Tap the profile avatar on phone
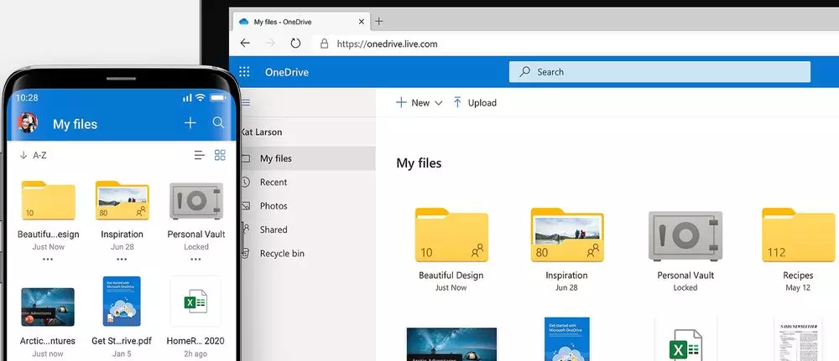839x361 pixels. pos(28,123)
